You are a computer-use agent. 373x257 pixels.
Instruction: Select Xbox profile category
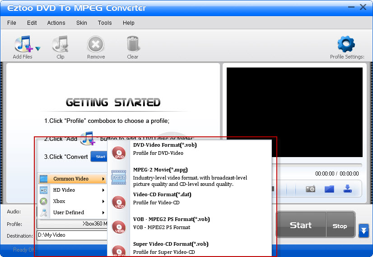pyautogui.click(x=72, y=201)
